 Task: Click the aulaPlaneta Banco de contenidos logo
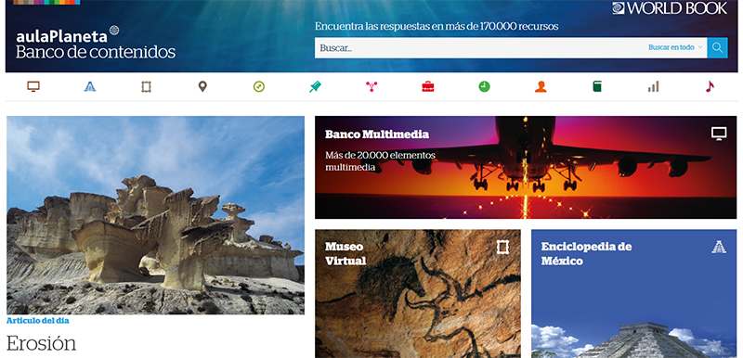tap(96, 44)
